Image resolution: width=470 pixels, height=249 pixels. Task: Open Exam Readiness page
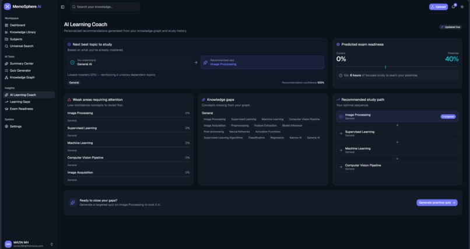tap(29, 109)
